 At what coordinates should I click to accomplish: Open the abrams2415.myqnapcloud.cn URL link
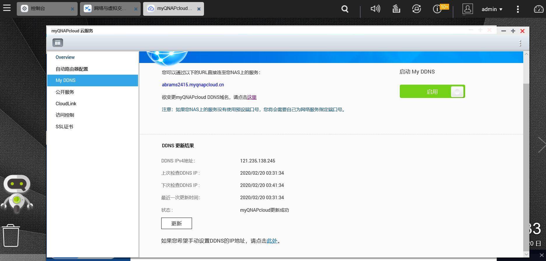193,85
